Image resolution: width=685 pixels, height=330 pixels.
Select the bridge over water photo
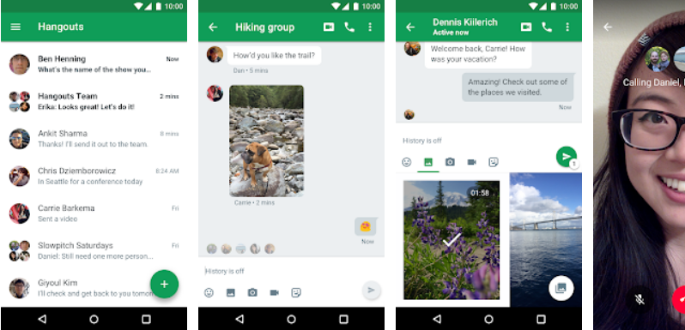click(x=546, y=240)
